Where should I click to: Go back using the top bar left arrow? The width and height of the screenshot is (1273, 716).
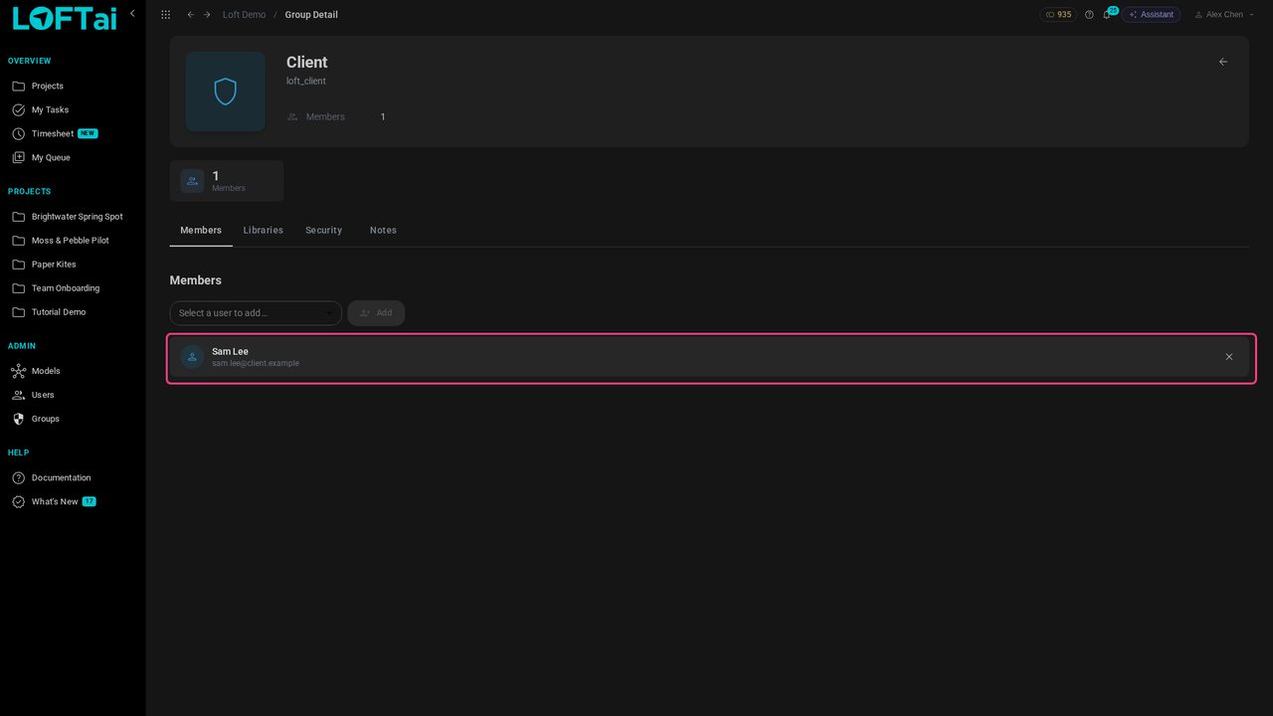pos(191,15)
